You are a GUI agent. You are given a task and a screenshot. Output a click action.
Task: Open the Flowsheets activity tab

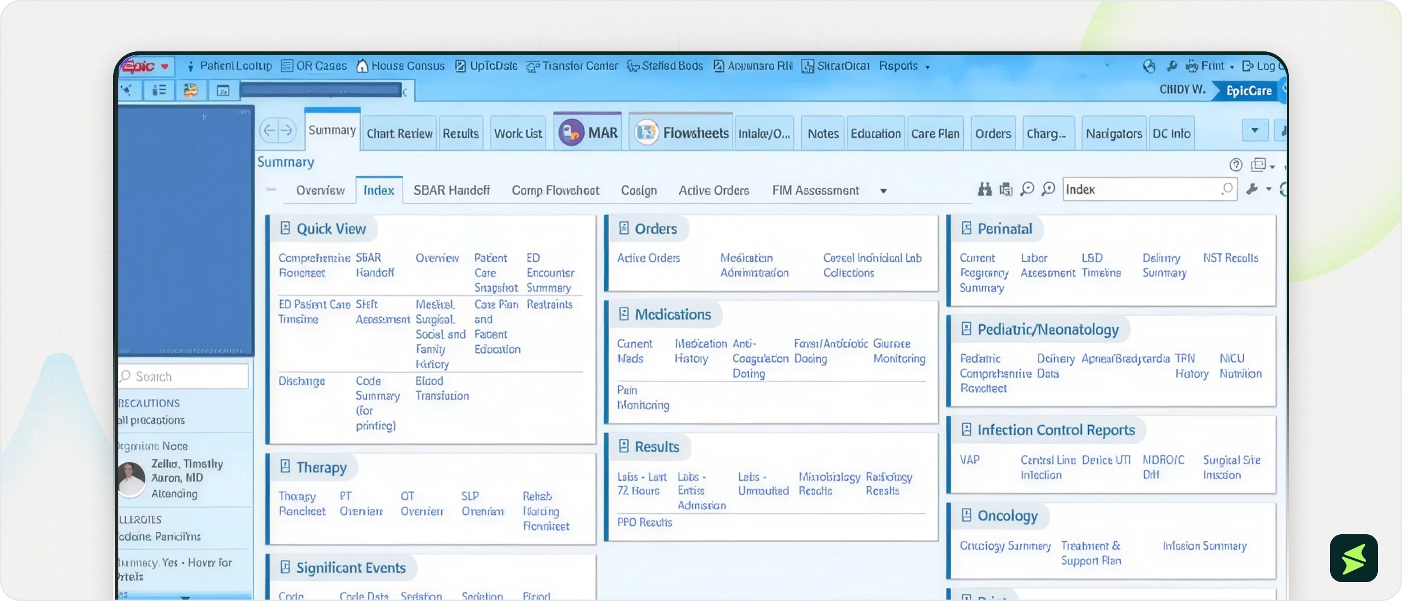pyautogui.click(x=682, y=132)
